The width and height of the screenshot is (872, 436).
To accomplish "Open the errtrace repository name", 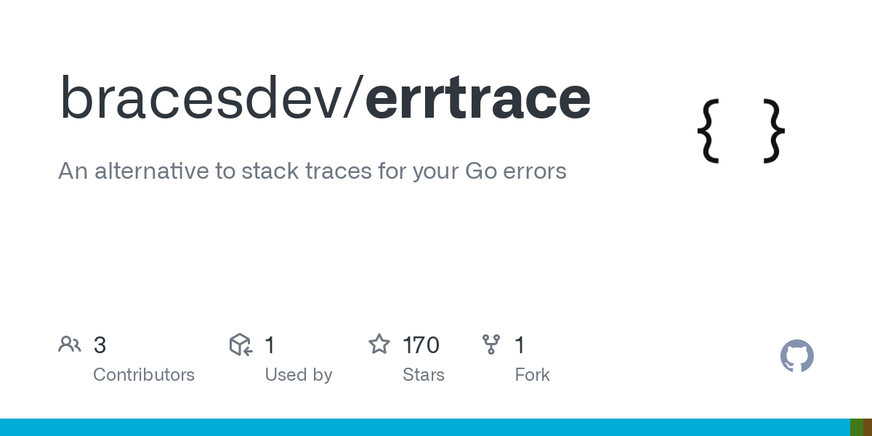I will (477, 98).
